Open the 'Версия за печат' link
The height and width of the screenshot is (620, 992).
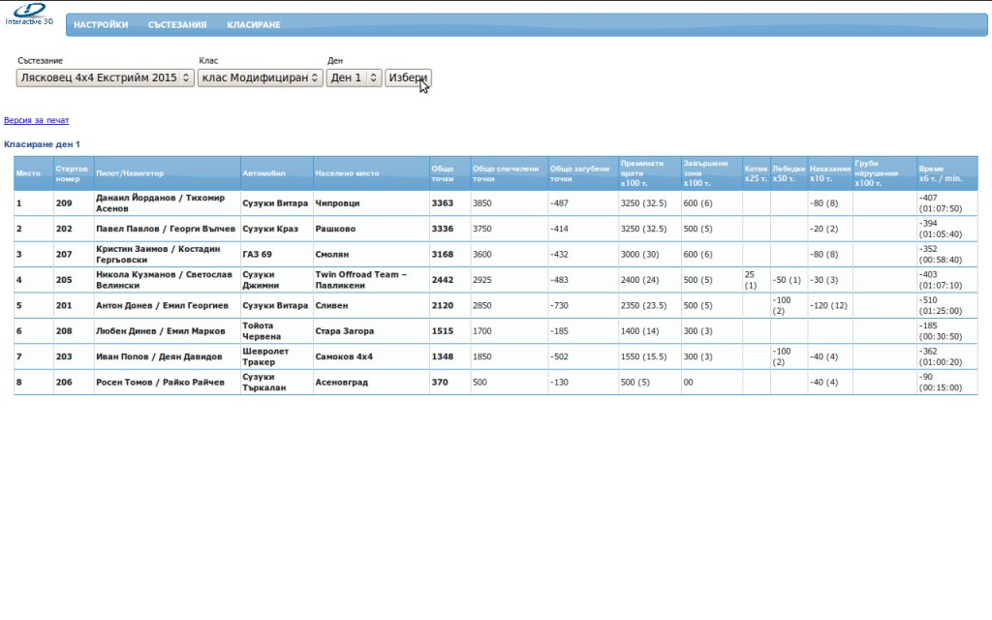36,120
